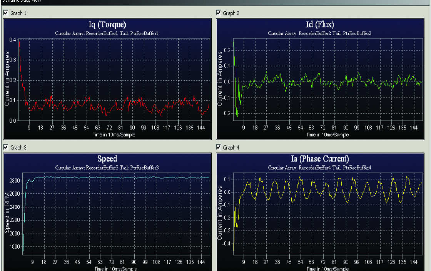Disable the Graph 3 checkbox
The image size is (431, 271).
click(6, 147)
